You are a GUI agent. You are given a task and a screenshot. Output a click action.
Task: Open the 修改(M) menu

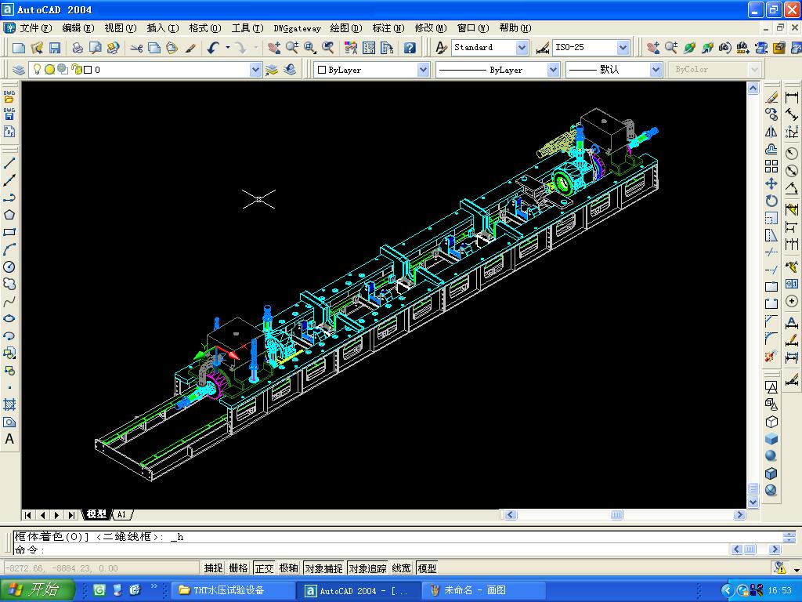[x=431, y=28]
